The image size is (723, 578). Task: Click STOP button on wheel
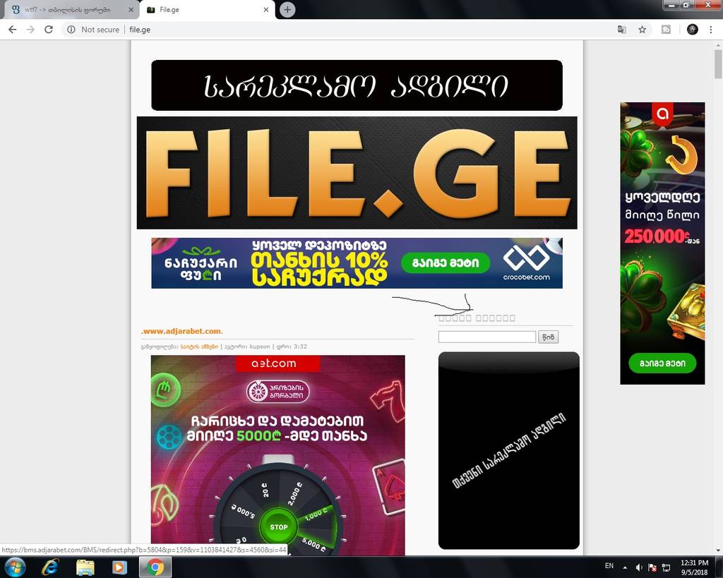[278, 527]
